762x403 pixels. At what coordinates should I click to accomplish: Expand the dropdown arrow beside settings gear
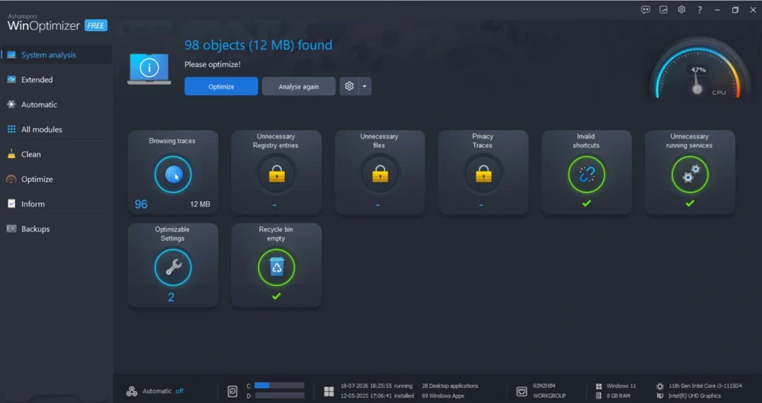click(x=365, y=86)
